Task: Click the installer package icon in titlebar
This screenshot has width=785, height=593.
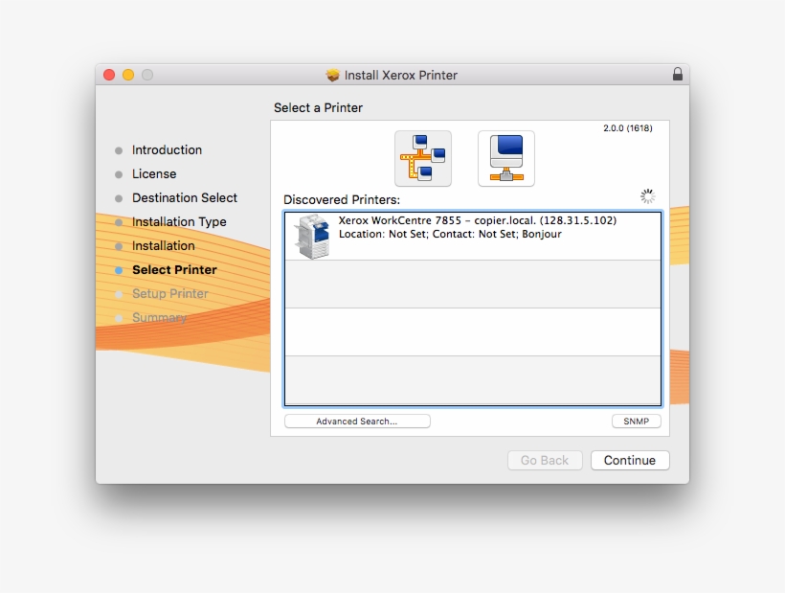Action: point(332,75)
